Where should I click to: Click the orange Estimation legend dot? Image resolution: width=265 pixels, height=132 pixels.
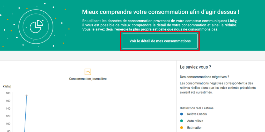[182, 128]
